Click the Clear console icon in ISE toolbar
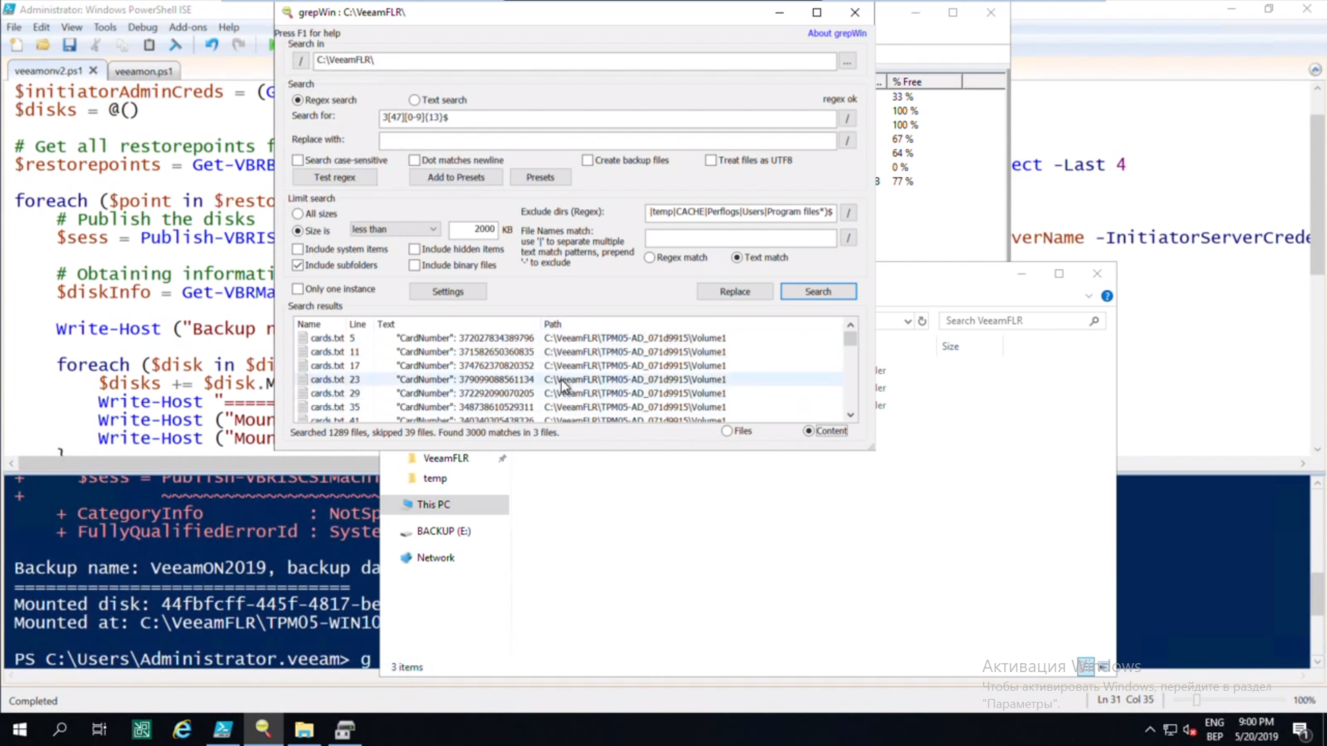Screen dimensions: 1327x746 (x=176, y=46)
